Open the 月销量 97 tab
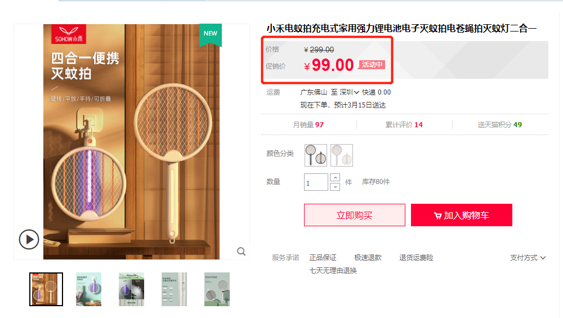 309,124
